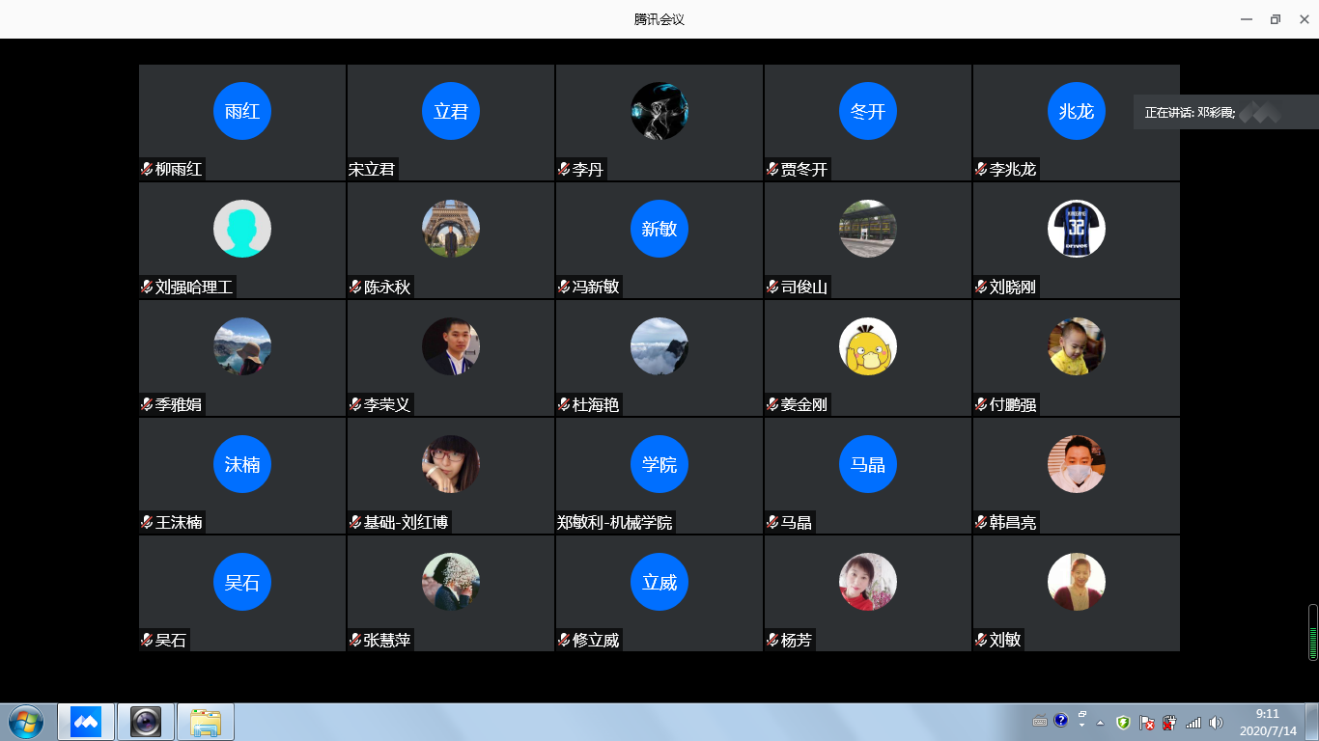Image resolution: width=1319 pixels, height=741 pixels.
Task: Open the Windows Start menu orb
Action: [x=25, y=722]
